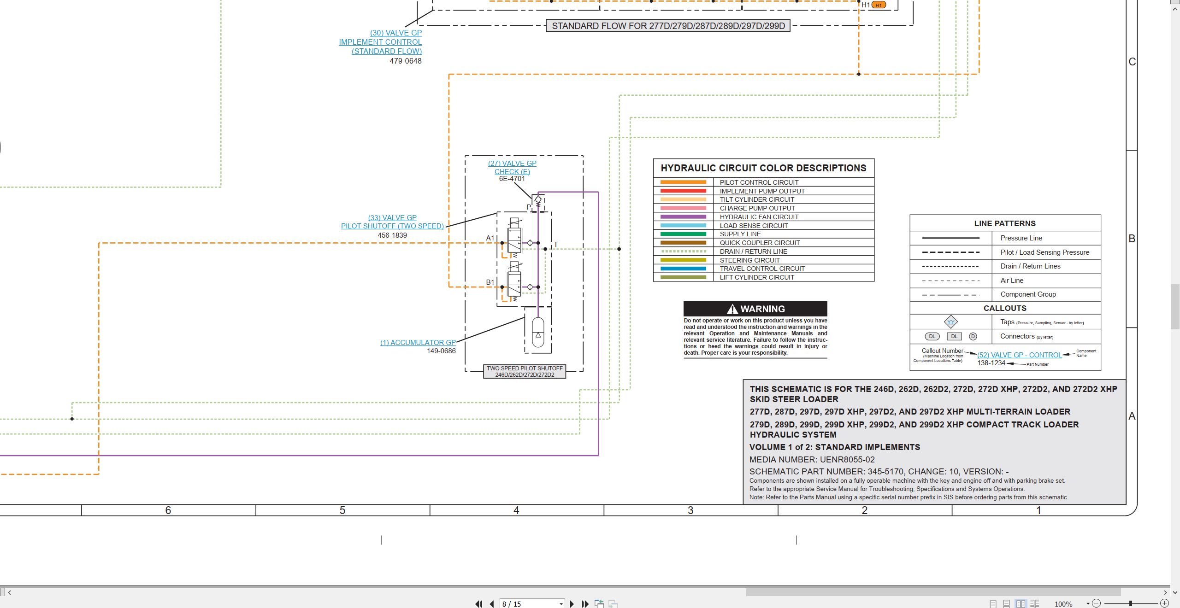Image resolution: width=1180 pixels, height=608 pixels.
Task: Click the 'STANDARD FLOW FOR 277D/279D/287D/289D/297D/299D' label
Action: (x=668, y=26)
